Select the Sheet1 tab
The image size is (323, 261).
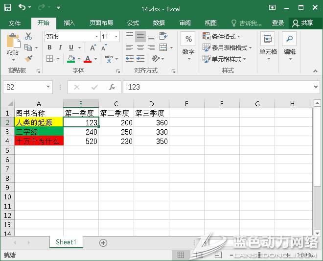[x=66, y=242]
